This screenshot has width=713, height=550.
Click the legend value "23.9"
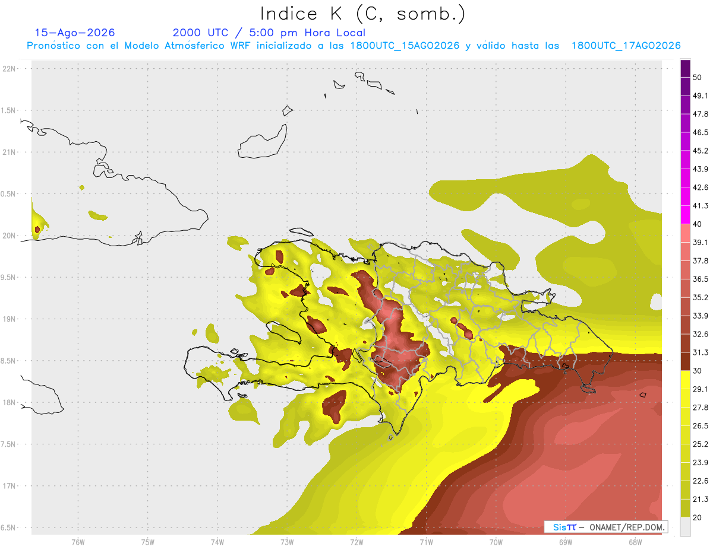tap(701, 463)
